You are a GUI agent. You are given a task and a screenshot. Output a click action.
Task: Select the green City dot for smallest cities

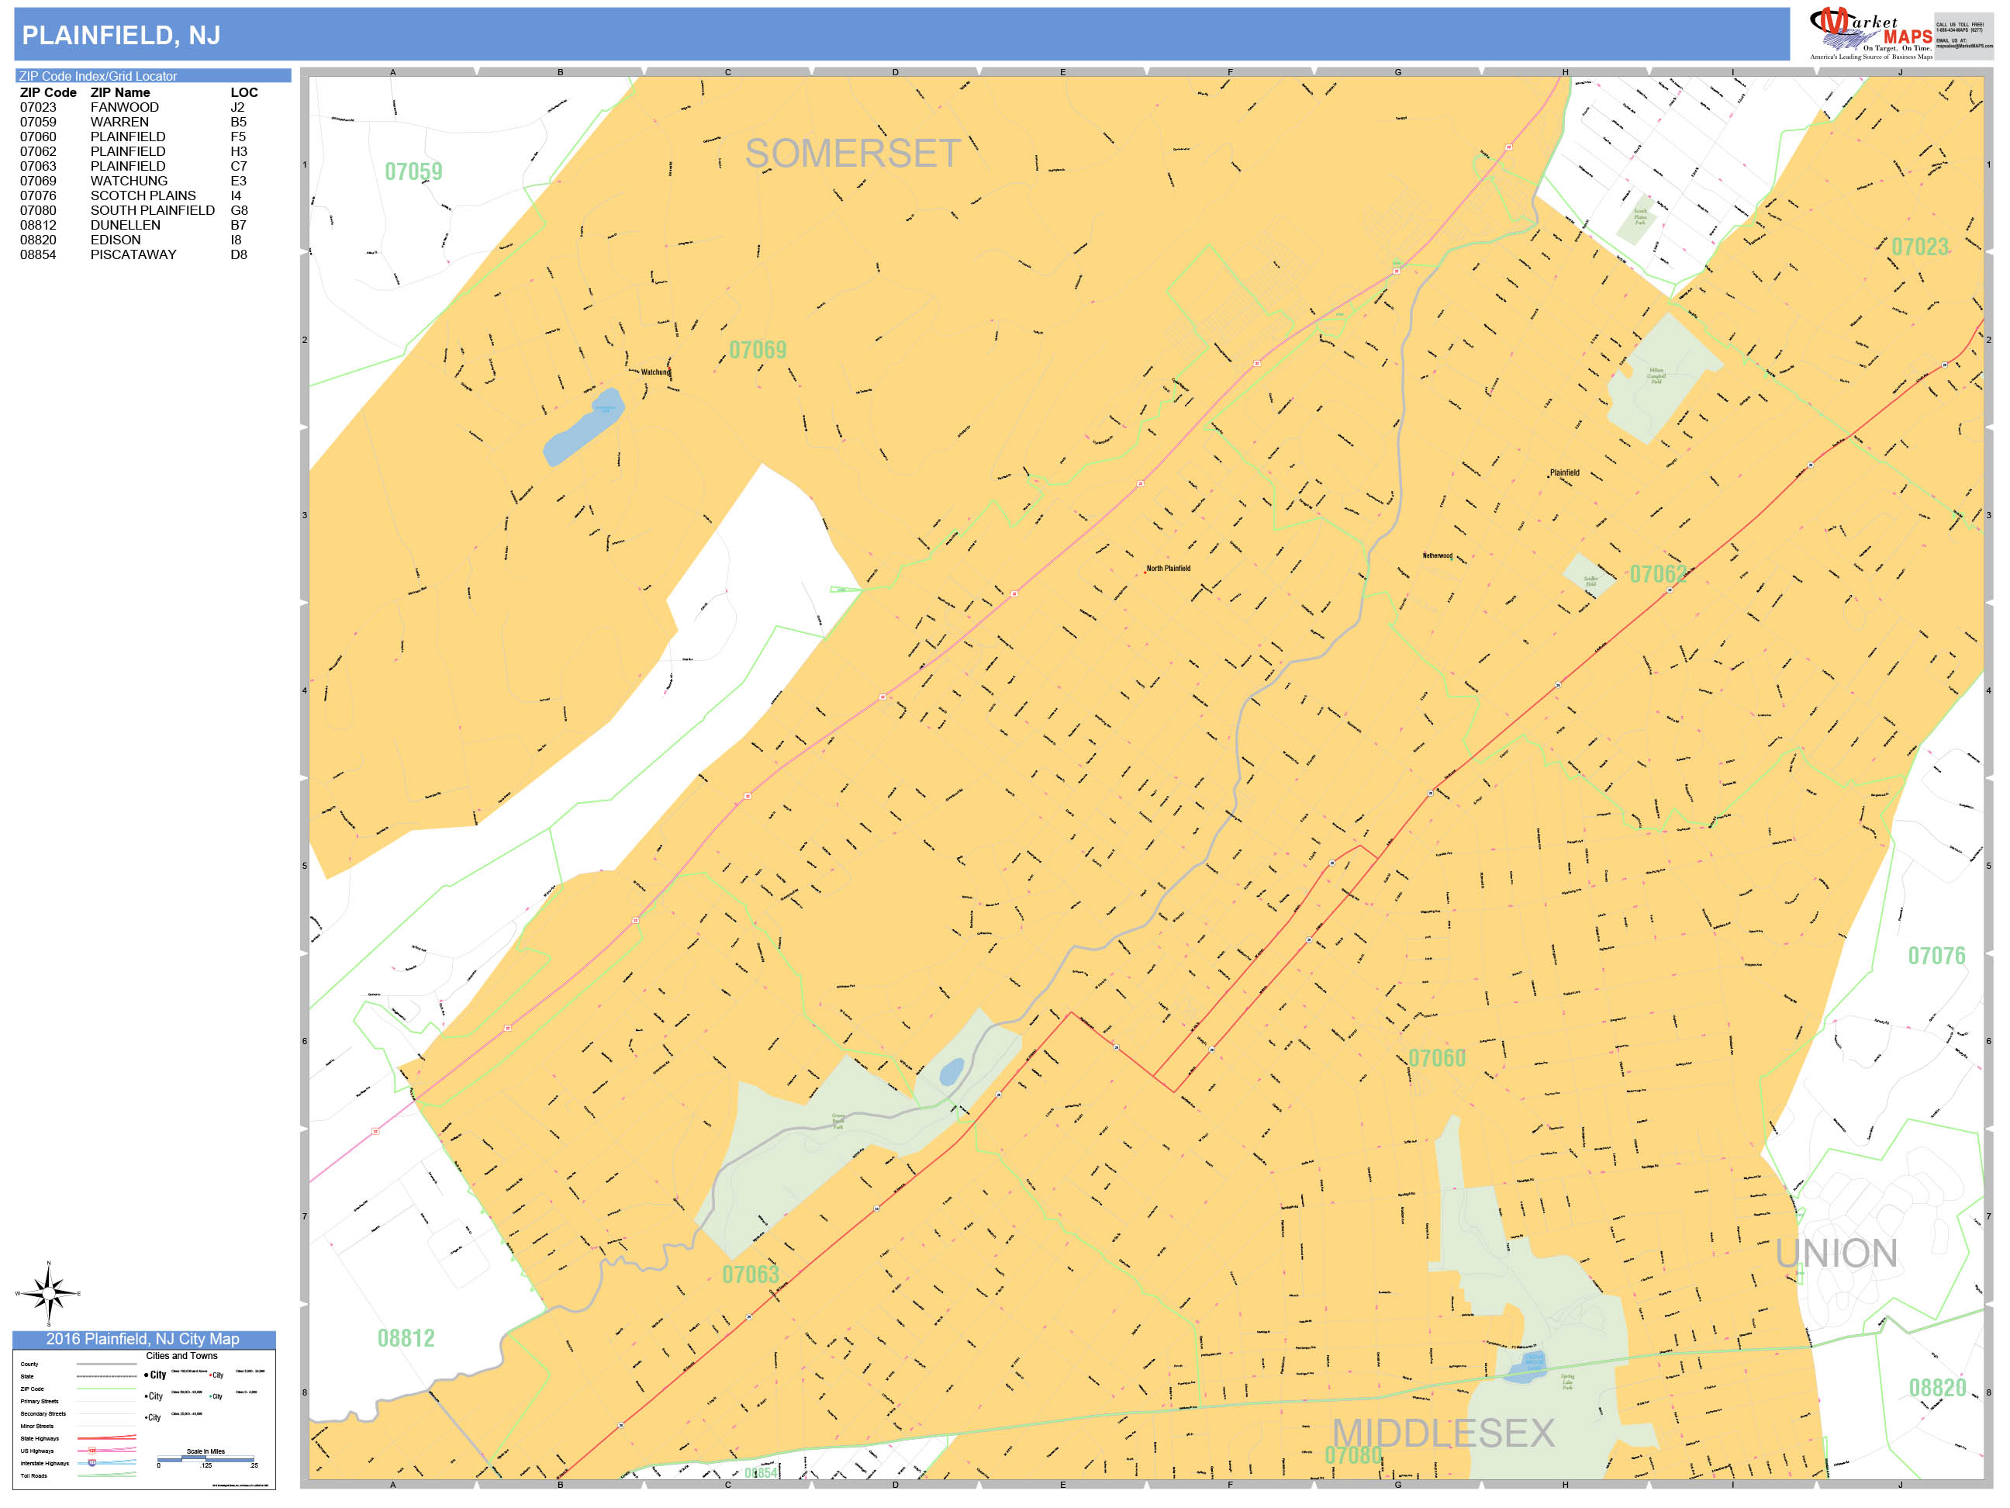pyautogui.click(x=210, y=1396)
